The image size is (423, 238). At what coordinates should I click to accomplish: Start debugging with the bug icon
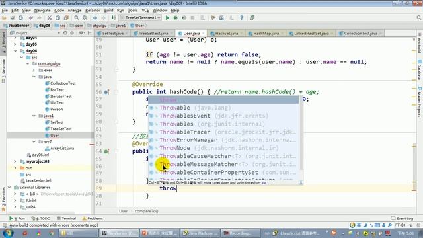tap(176, 18)
